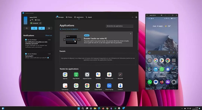Open settings gear in Mobile connecté

coord(136,17)
